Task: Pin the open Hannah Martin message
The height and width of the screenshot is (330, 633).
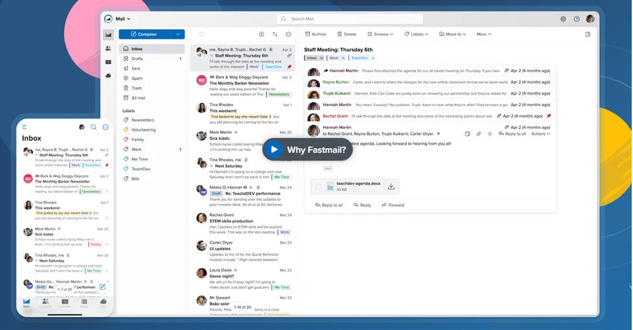Action: pos(479,134)
